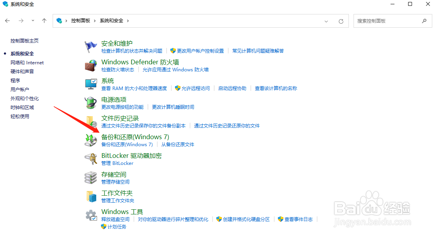Open the Security and Maintenance flag icon

tap(91, 47)
